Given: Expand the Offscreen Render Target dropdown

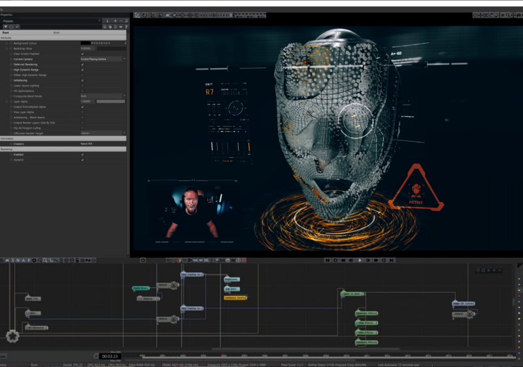Looking at the screenshot, I should pyautogui.click(x=102, y=133).
